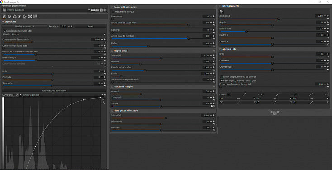The width and height of the screenshot is (332, 170).
Task: Decrease Gamma in Mapeo tonal
Action: [x=211, y=61]
